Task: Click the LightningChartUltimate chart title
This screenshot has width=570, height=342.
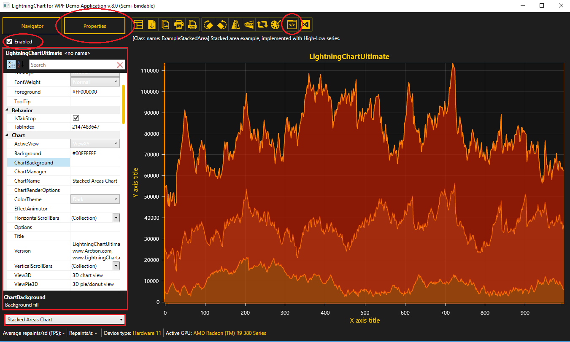Action: [349, 56]
